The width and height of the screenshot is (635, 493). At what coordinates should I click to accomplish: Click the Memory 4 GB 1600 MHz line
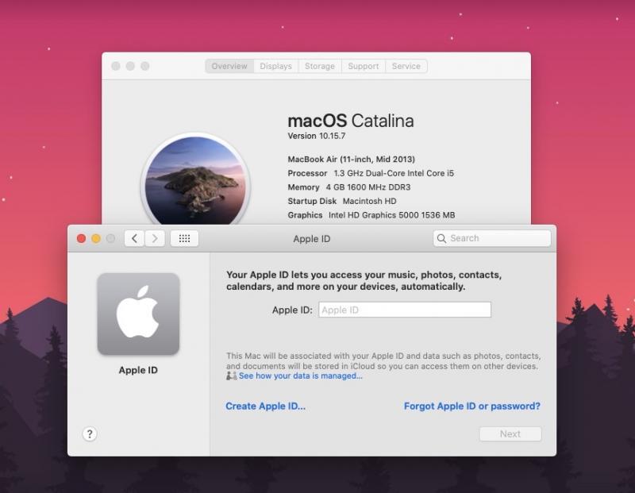coord(349,187)
